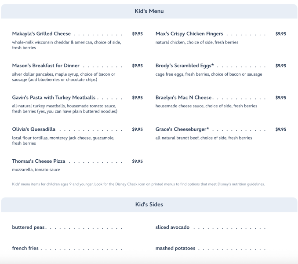Click the sliced avocado side
Image resolution: width=298 pixels, height=264 pixels.
pos(172,227)
